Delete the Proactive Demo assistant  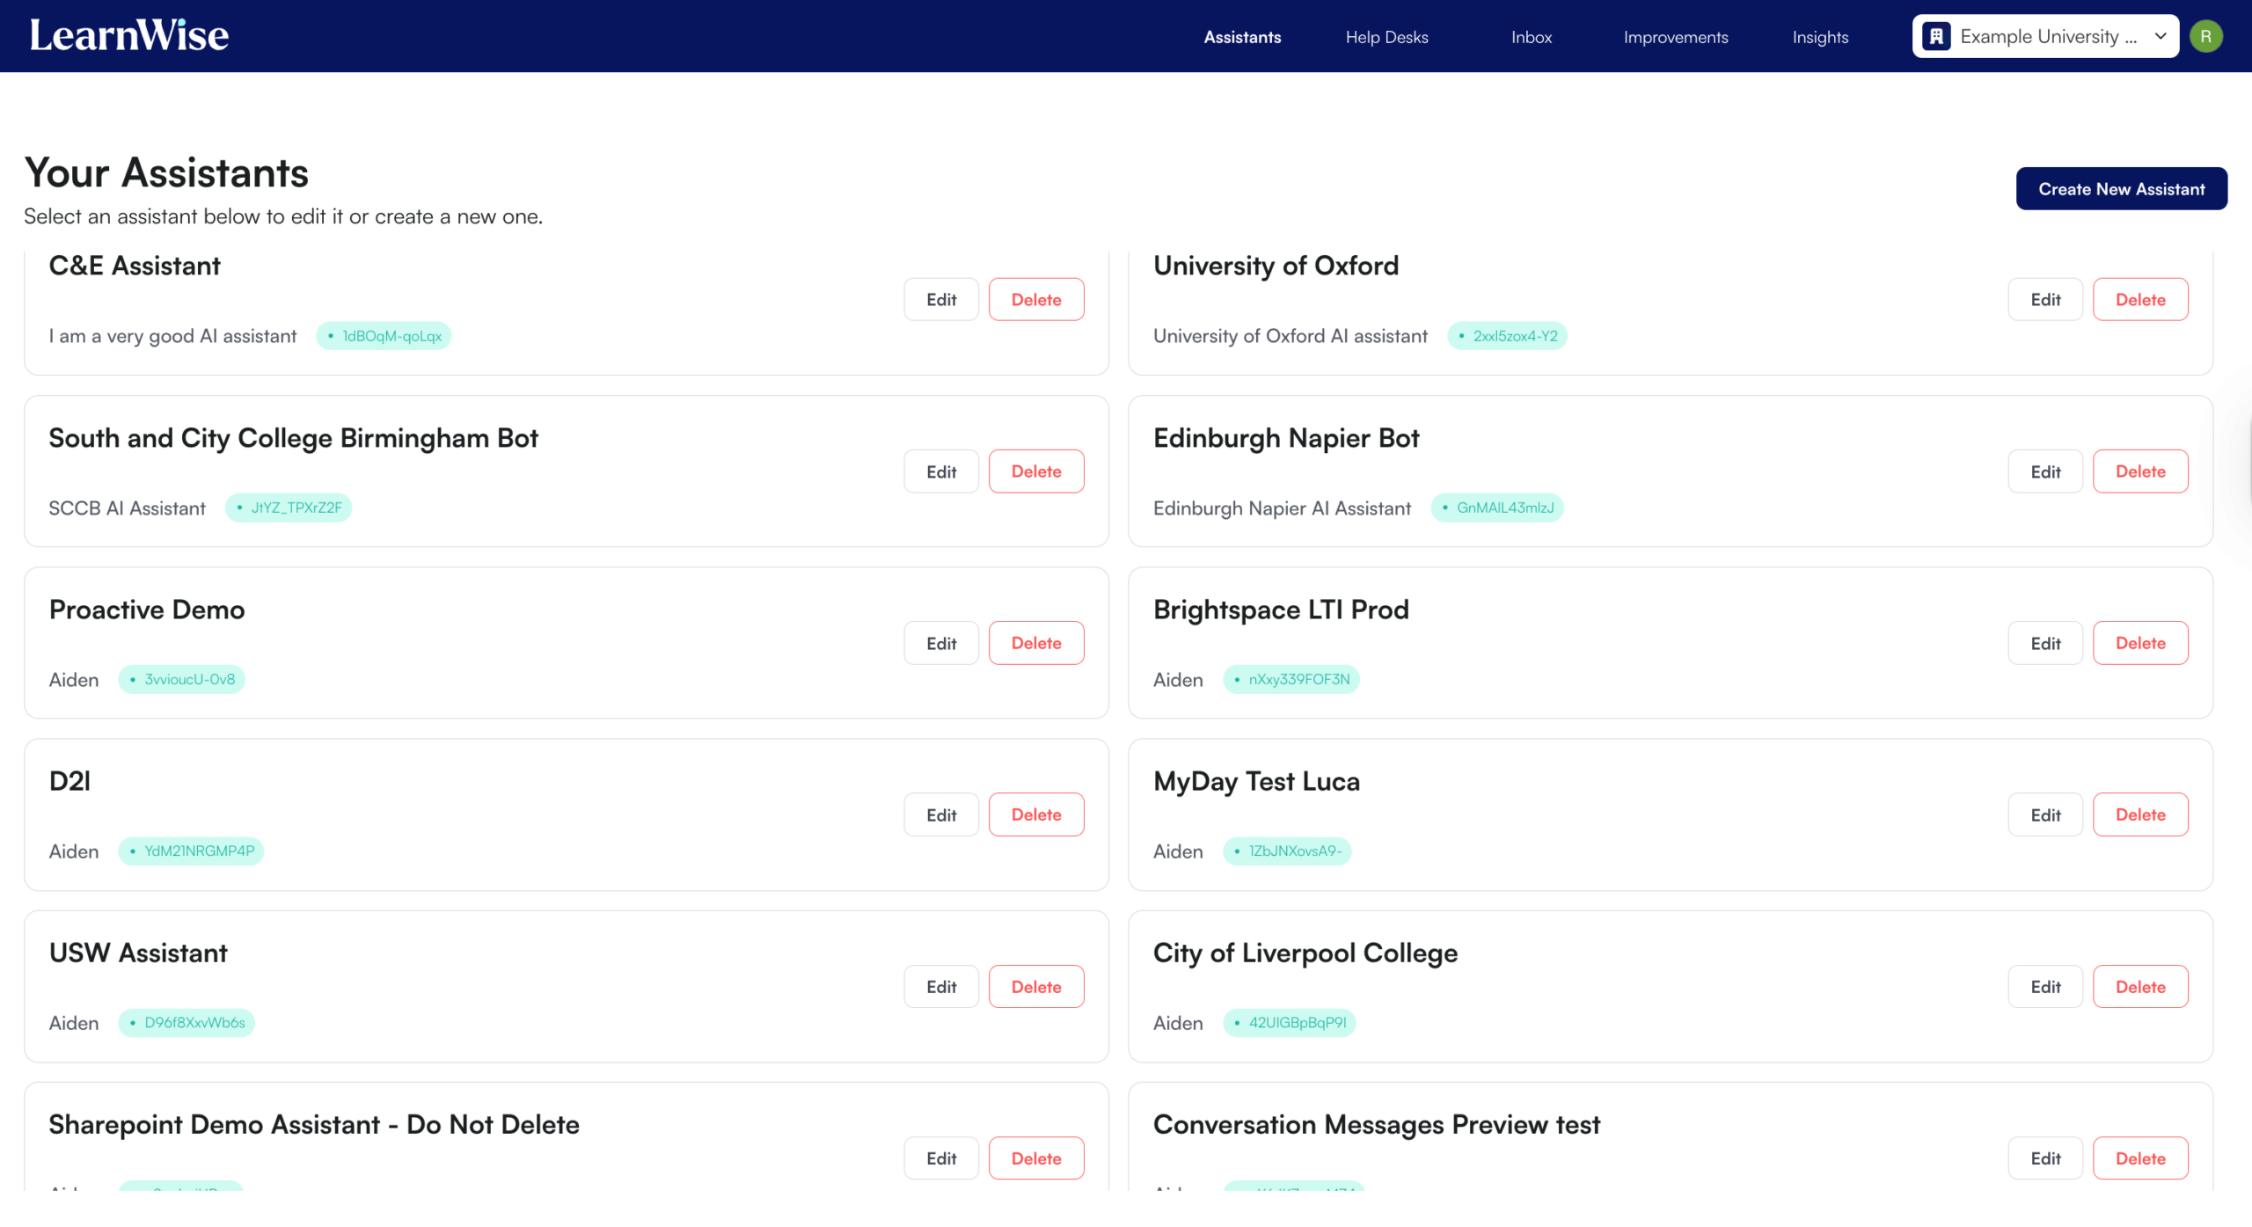point(1036,642)
